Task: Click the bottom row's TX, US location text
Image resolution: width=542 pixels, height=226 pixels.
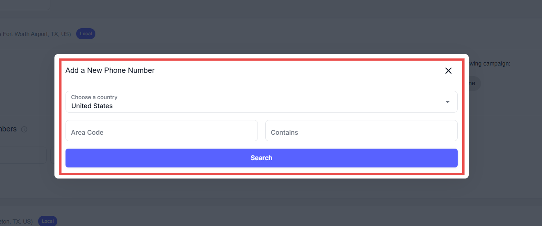Action: (16, 221)
